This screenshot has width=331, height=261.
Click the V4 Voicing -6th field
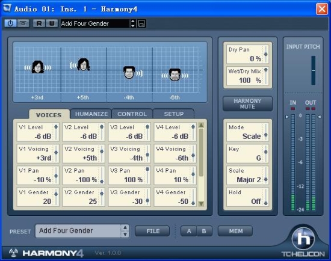coord(175,153)
